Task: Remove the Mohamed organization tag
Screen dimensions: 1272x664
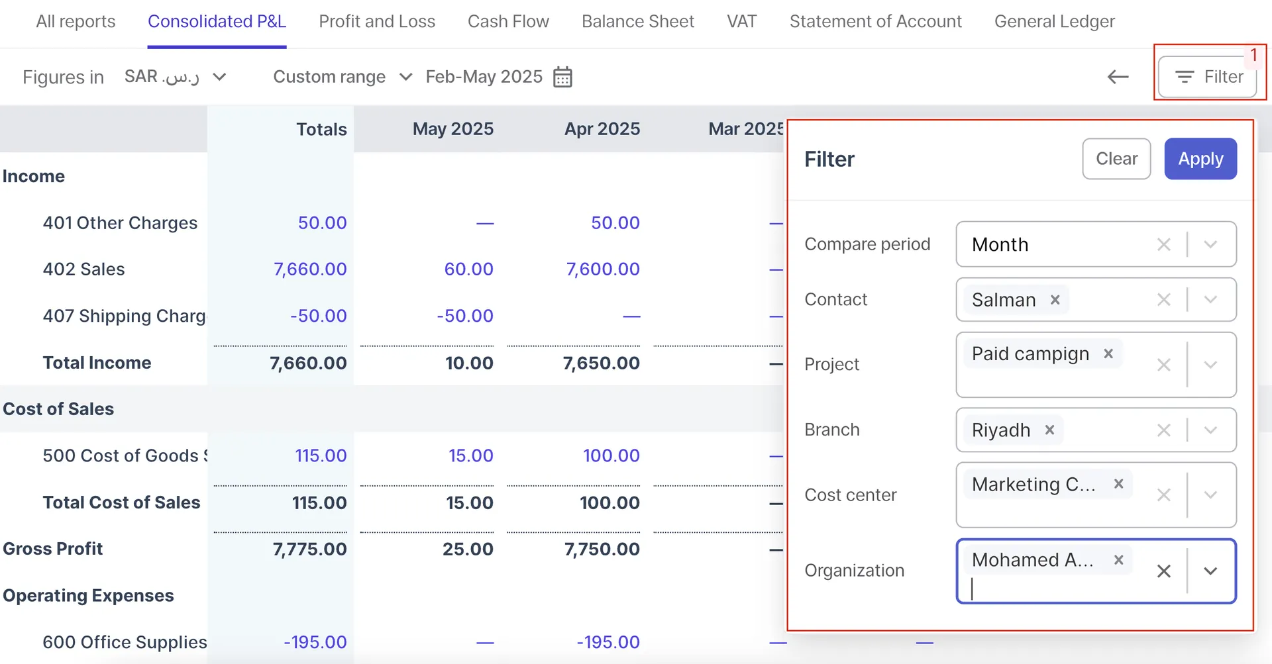Action: pyautogui.click(x=1118, y=559)
